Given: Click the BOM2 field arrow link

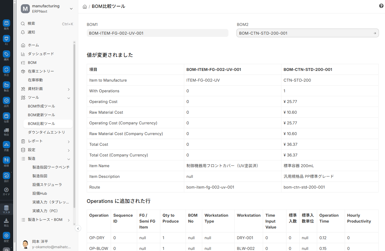Looking at the screenshot, I should tap(375, 33).
